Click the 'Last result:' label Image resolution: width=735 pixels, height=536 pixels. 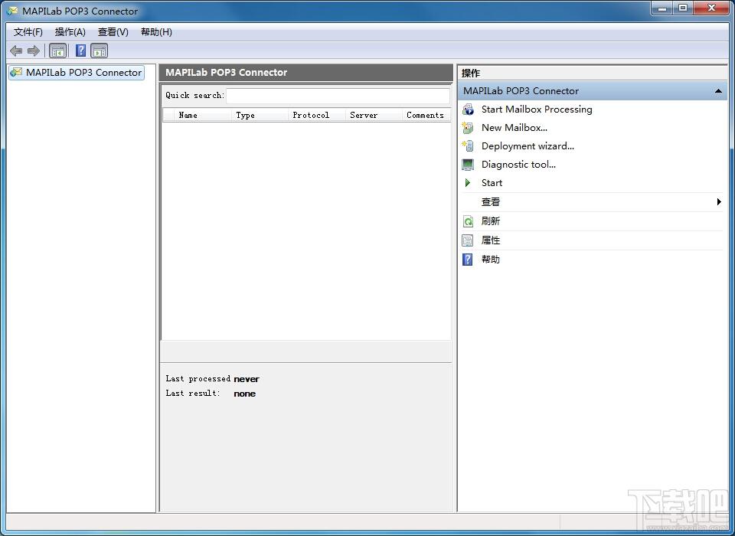pyautogui.click(x=193, y=393)
